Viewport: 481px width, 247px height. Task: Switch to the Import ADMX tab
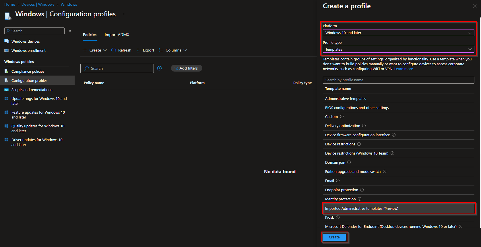[x=117, y=35]
